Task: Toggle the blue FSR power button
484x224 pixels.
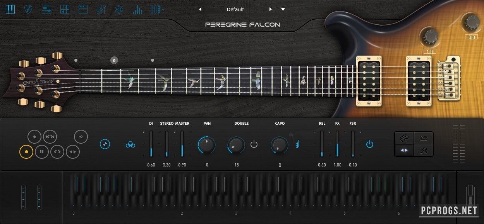Action: 370,144
